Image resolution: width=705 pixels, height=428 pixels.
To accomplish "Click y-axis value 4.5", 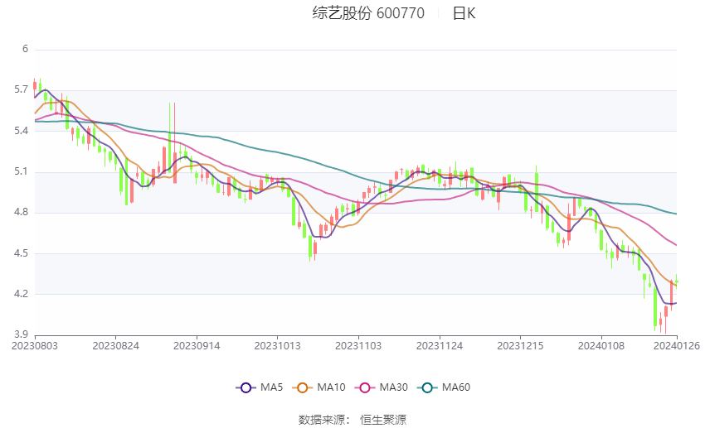I will pyautogui.click(x=21, y=253).
